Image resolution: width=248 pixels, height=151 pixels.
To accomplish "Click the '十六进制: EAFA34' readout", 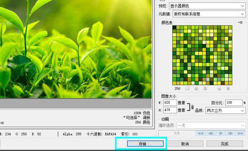I will [101, 134].
